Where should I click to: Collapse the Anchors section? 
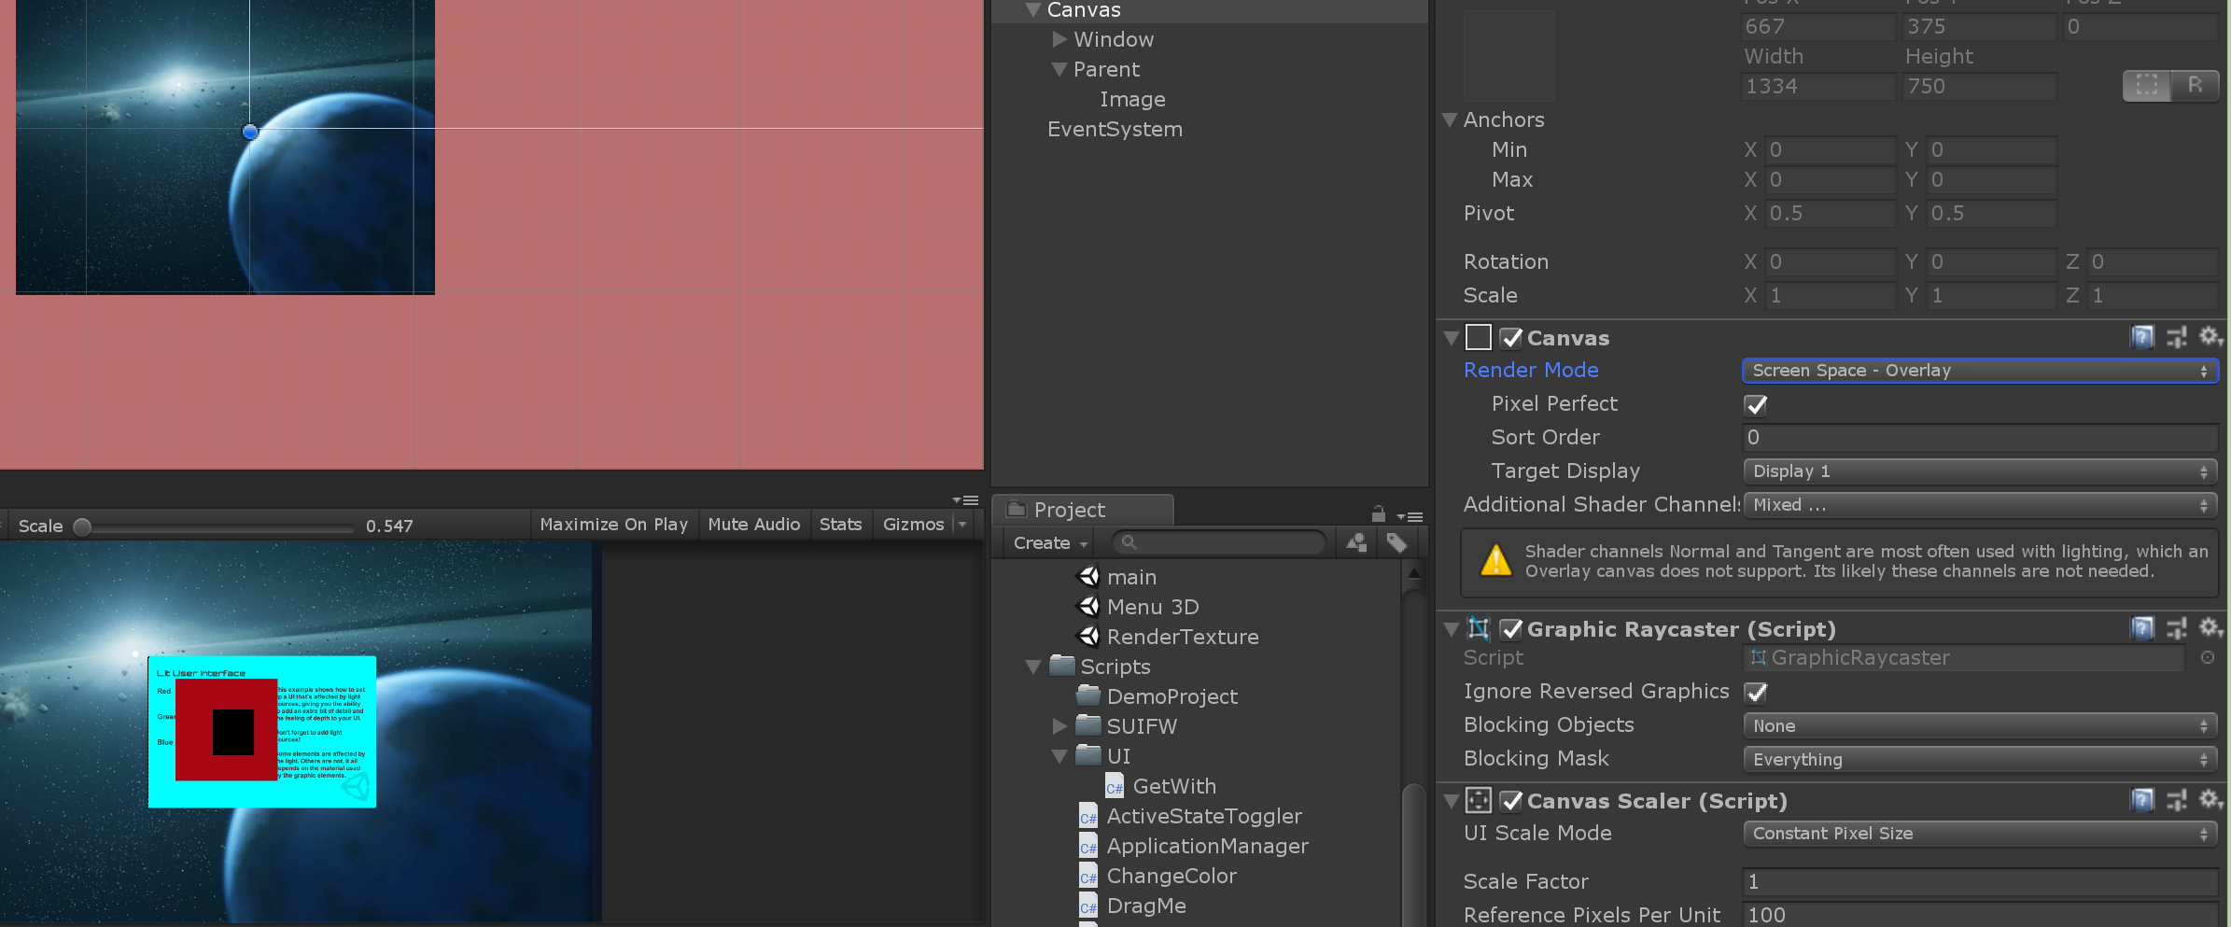pos(1450,119)
